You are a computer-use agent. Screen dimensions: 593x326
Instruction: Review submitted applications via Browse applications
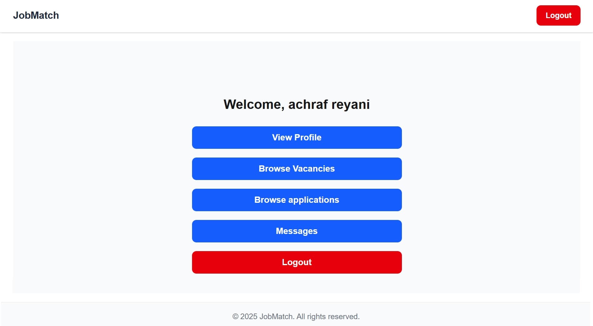(x=297, y=200)
